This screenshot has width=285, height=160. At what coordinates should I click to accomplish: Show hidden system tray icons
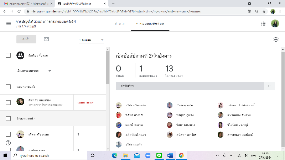coord(218,155)
